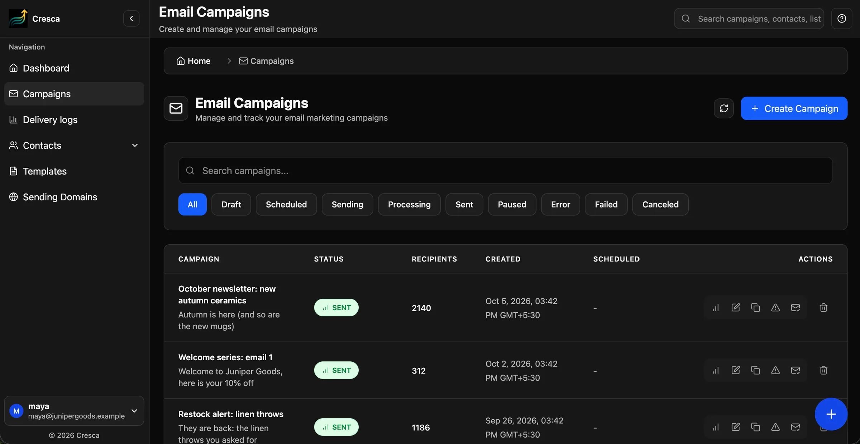Refresh the campaigns list

coord(723,108)
